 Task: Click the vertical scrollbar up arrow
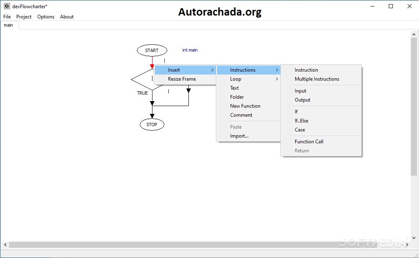pos(414,35)
